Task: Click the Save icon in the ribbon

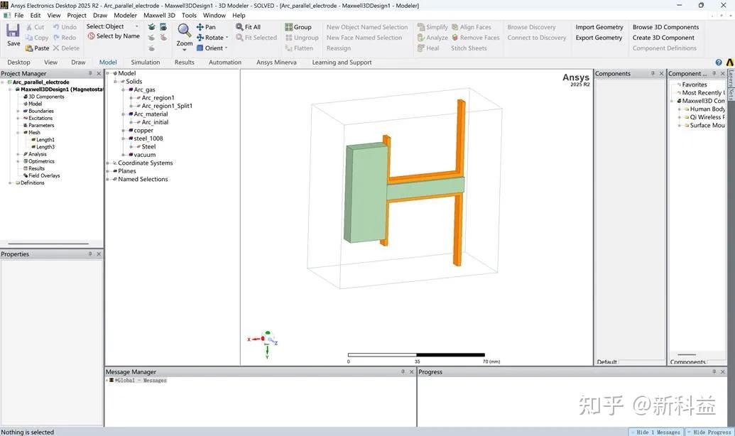Action: (x=13, y=31)
